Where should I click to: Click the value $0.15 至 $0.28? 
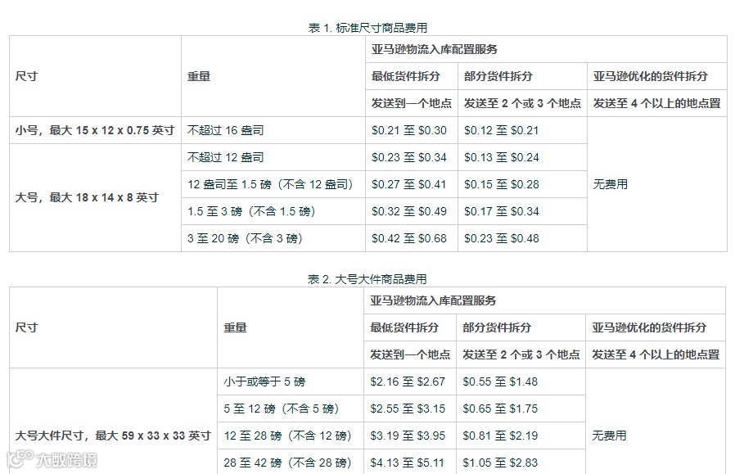point(502,184)
